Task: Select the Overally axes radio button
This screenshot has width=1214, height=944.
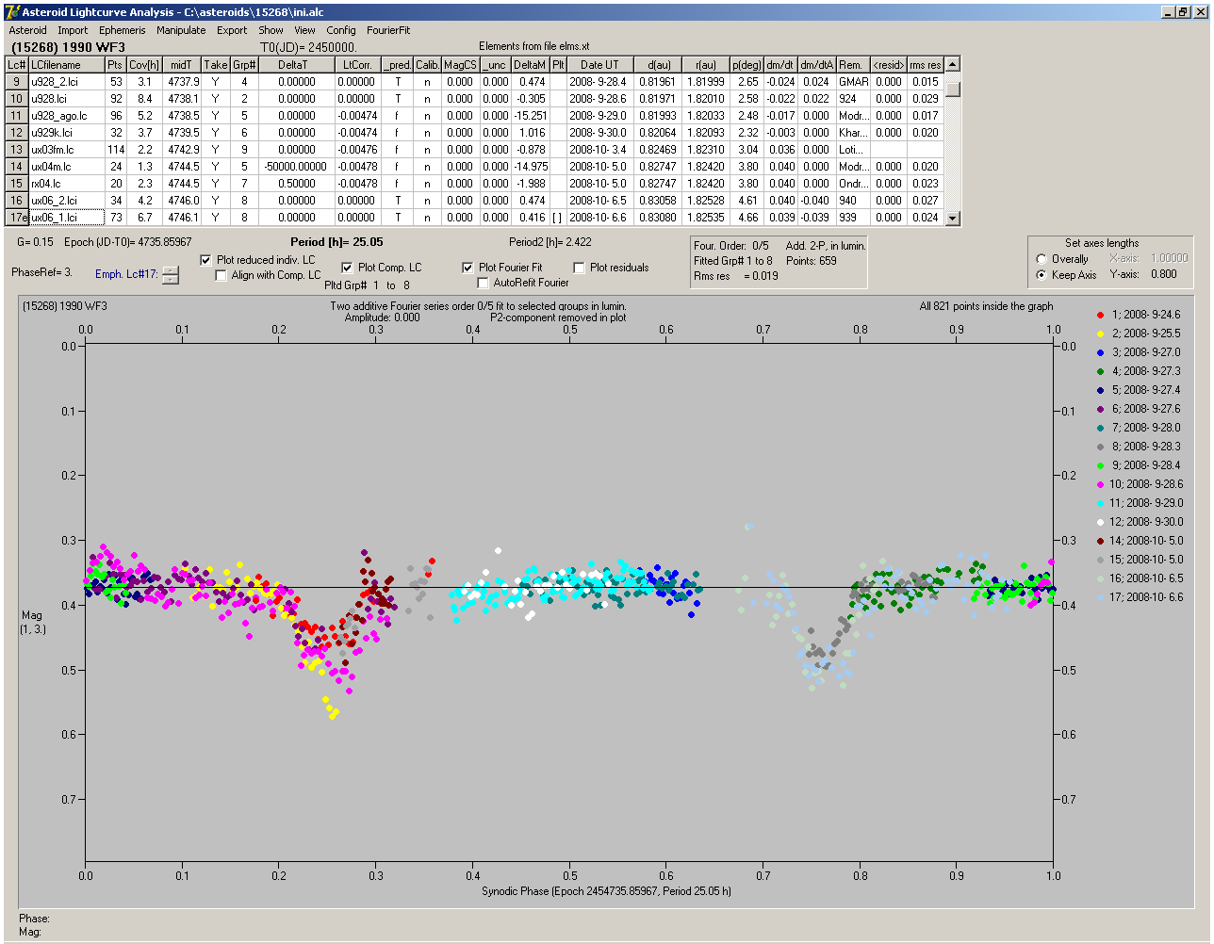Action: click(1042, 259)
